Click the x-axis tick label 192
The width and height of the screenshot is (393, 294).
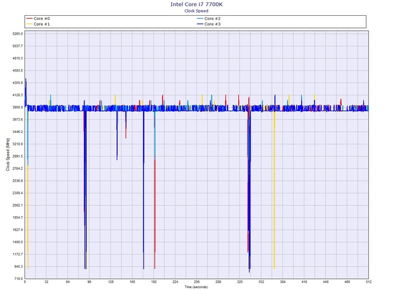(154, 282)
